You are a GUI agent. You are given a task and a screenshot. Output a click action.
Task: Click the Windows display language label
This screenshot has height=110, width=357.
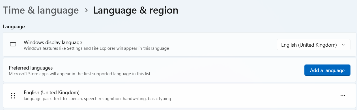point(53,42)
